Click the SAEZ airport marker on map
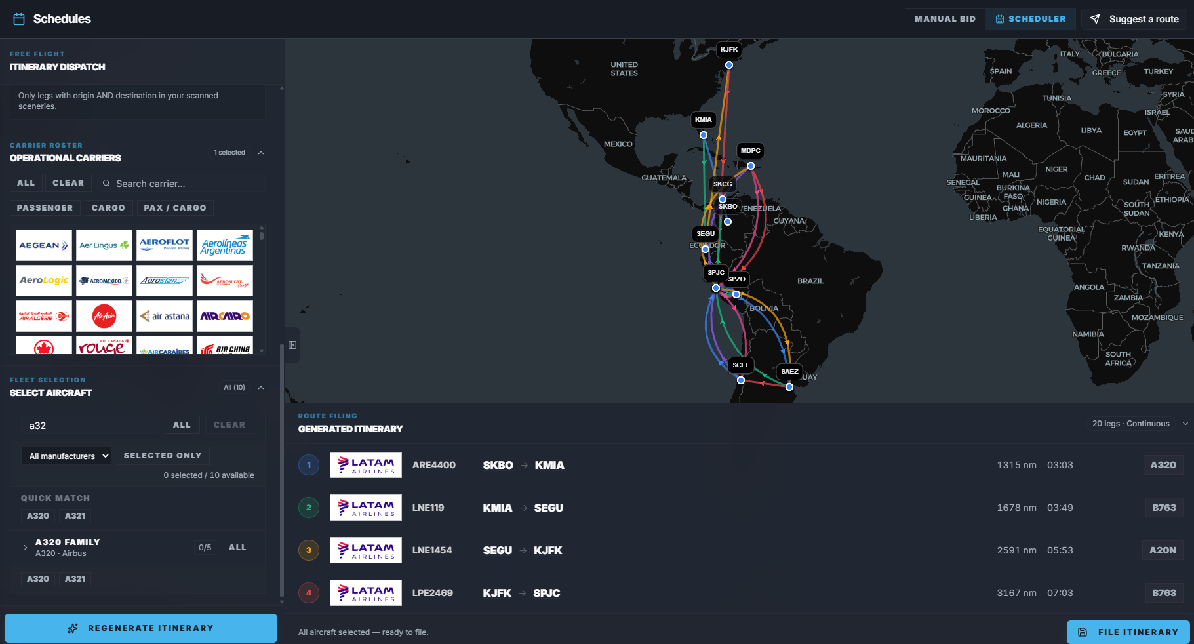1194x644 pixels. [x=789, y=387]
